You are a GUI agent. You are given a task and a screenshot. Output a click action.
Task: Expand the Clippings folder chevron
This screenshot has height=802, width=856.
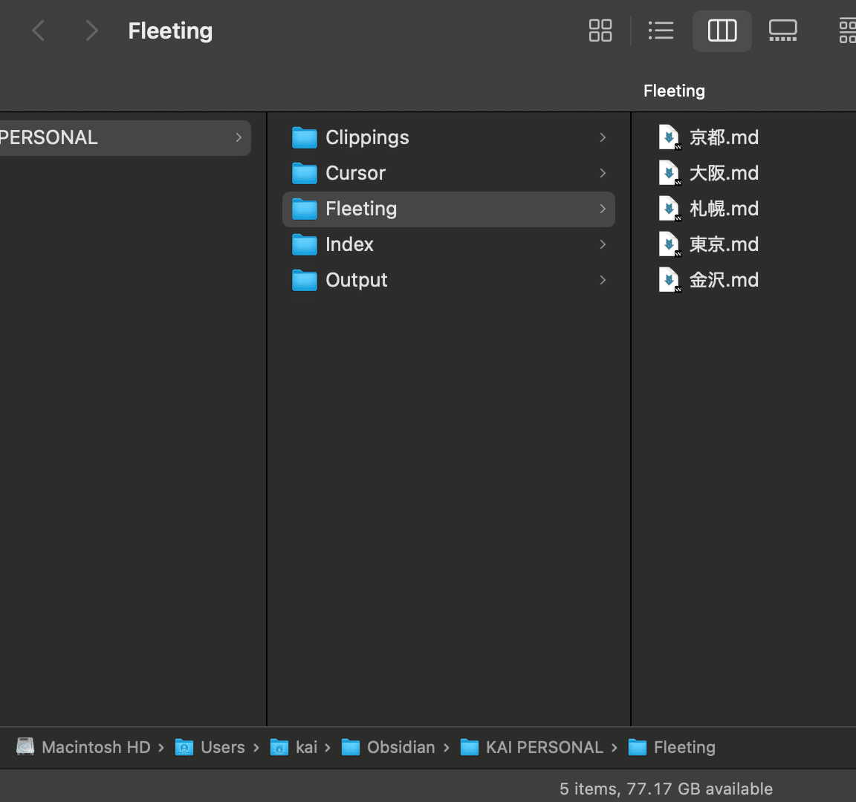603,137
